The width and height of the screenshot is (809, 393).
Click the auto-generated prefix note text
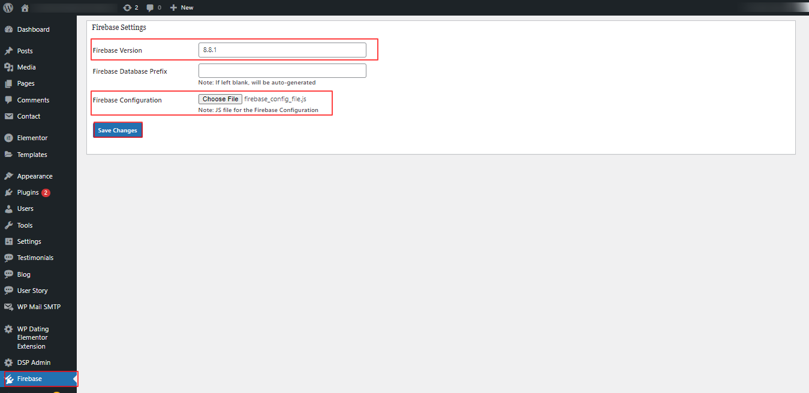[x=257, y=83]
